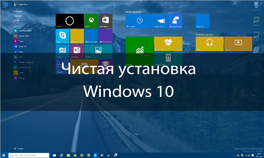
Task: Open the Photos tile
Action: tap(98, 51)
